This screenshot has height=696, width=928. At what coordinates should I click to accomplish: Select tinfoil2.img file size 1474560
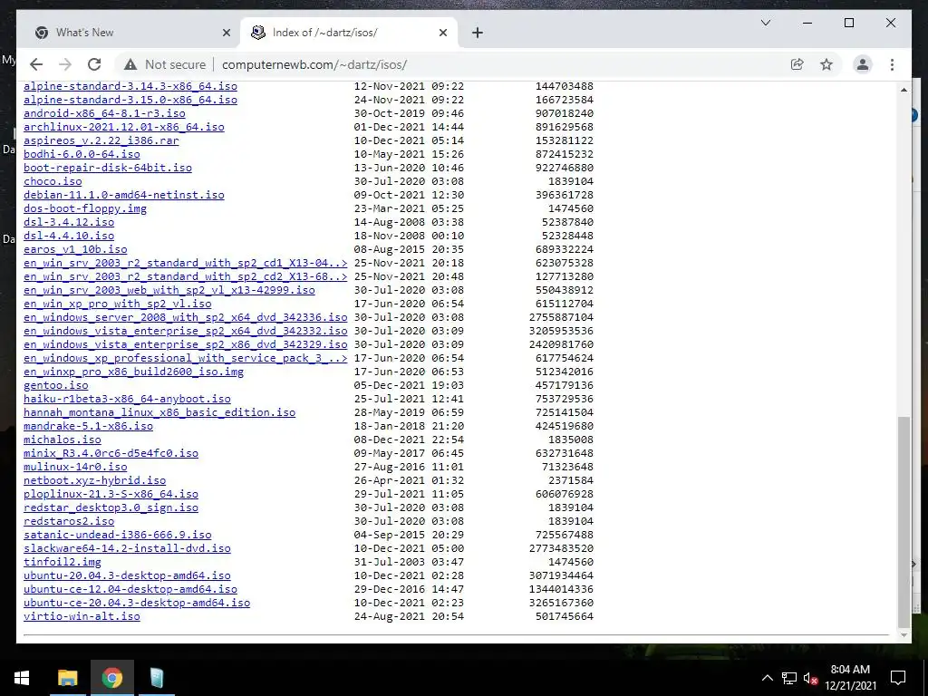click(571, 563)
